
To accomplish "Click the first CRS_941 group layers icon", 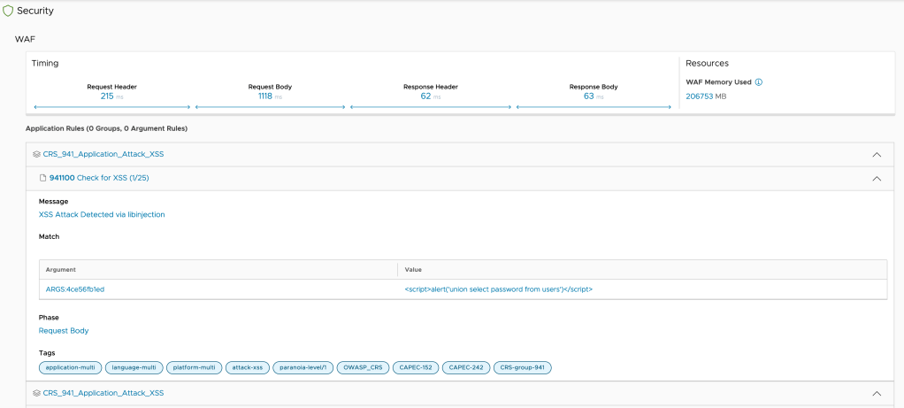I will (36, 154).
